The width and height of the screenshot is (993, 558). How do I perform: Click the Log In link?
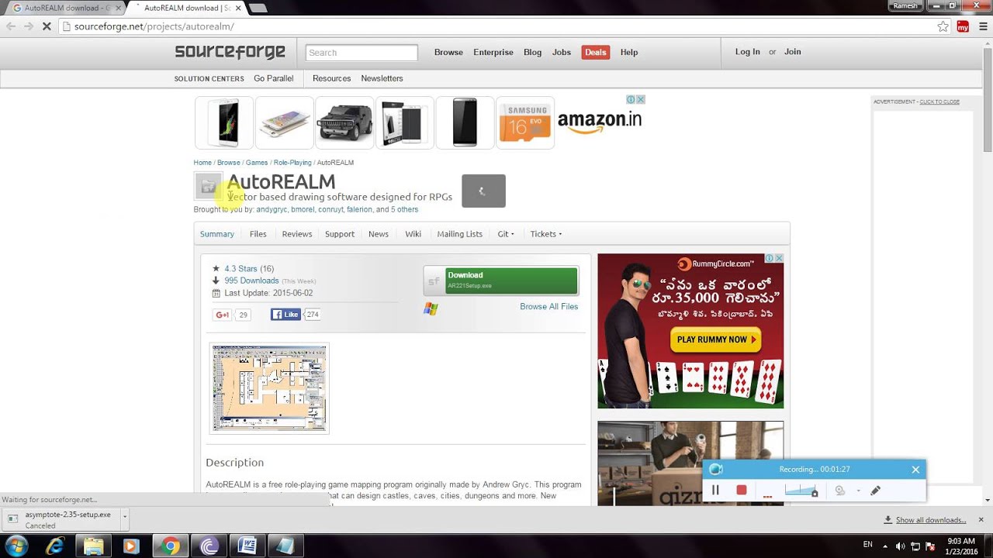click(x=748, y=51)
